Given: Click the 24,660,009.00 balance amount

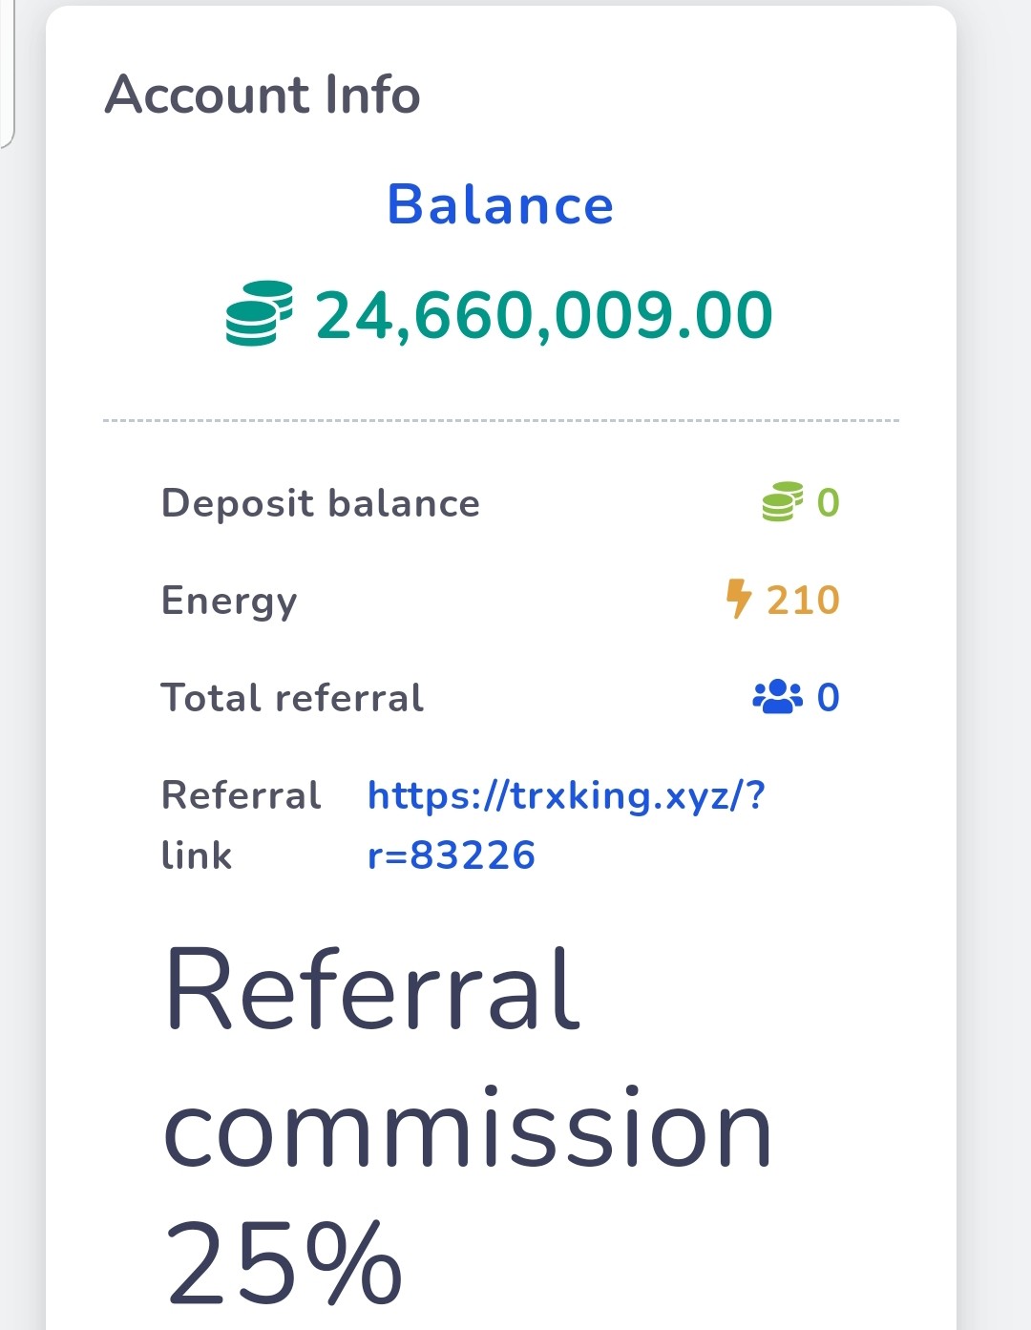Looking at the screenshot, I should coord(544,315).
